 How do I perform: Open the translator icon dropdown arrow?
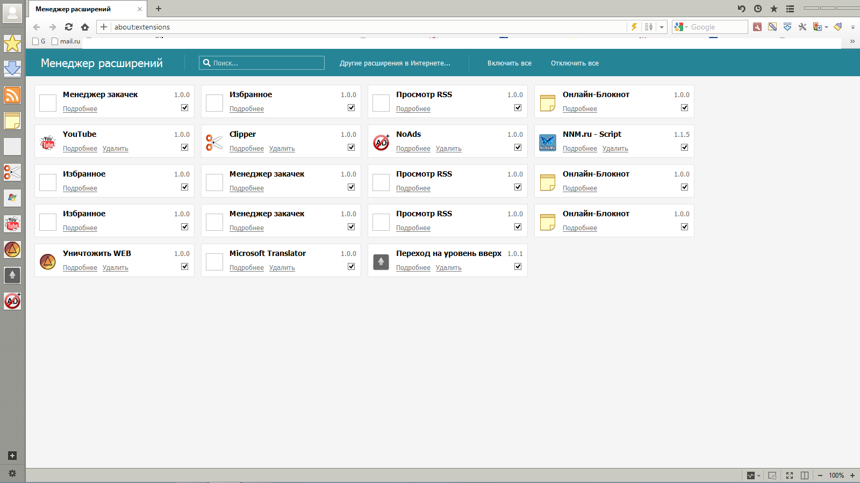point(827,27)
